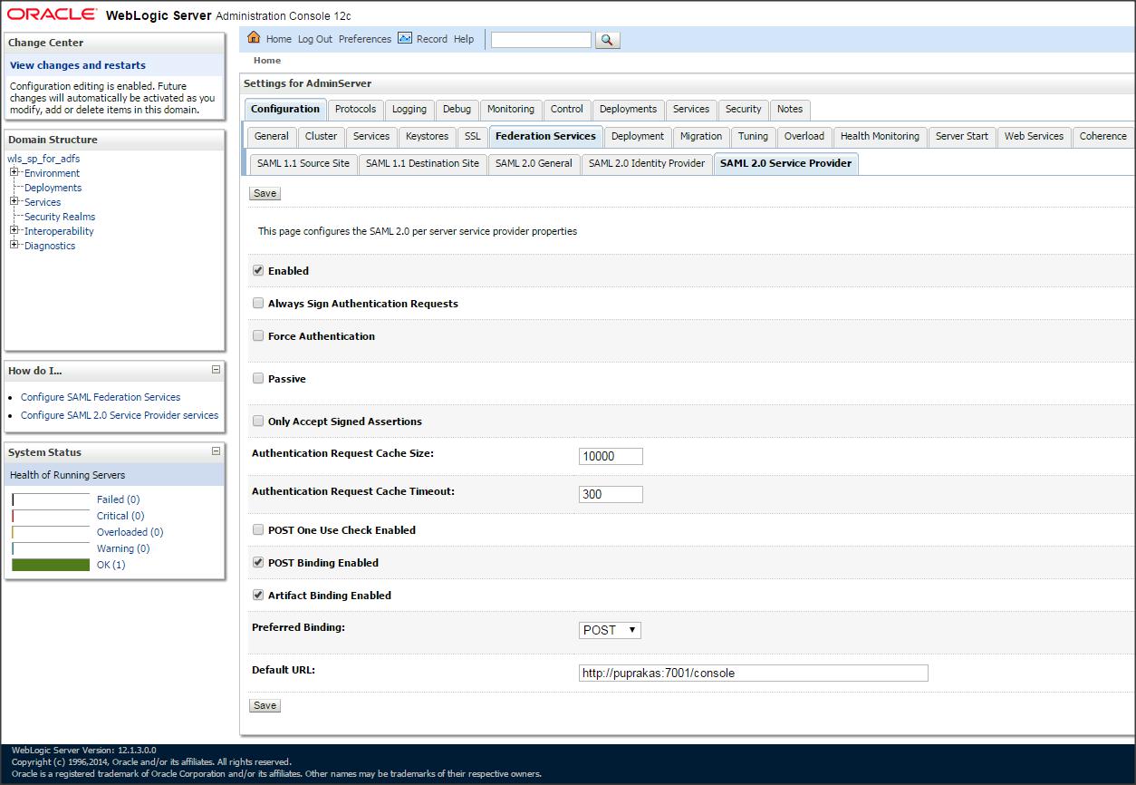Expand the Environment tree node
The image size is (1136, 785).
coord(14,172)
